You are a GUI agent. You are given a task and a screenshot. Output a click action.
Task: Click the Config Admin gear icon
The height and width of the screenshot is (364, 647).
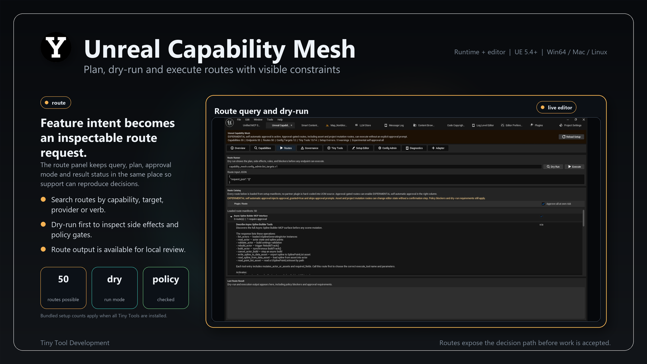click(x=380, y=148)
